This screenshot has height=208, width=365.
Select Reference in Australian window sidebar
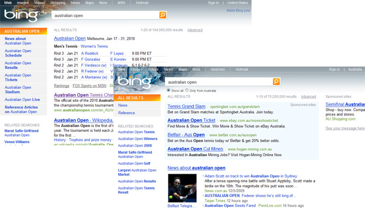(126, 113)
